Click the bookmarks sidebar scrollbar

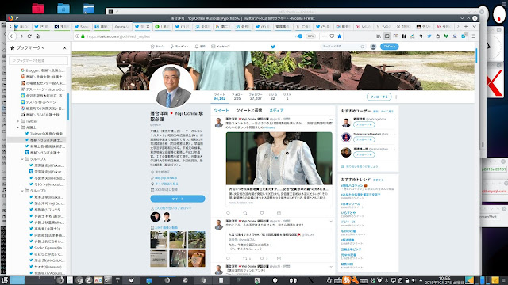pyautogui.click(x=68, y=108)
